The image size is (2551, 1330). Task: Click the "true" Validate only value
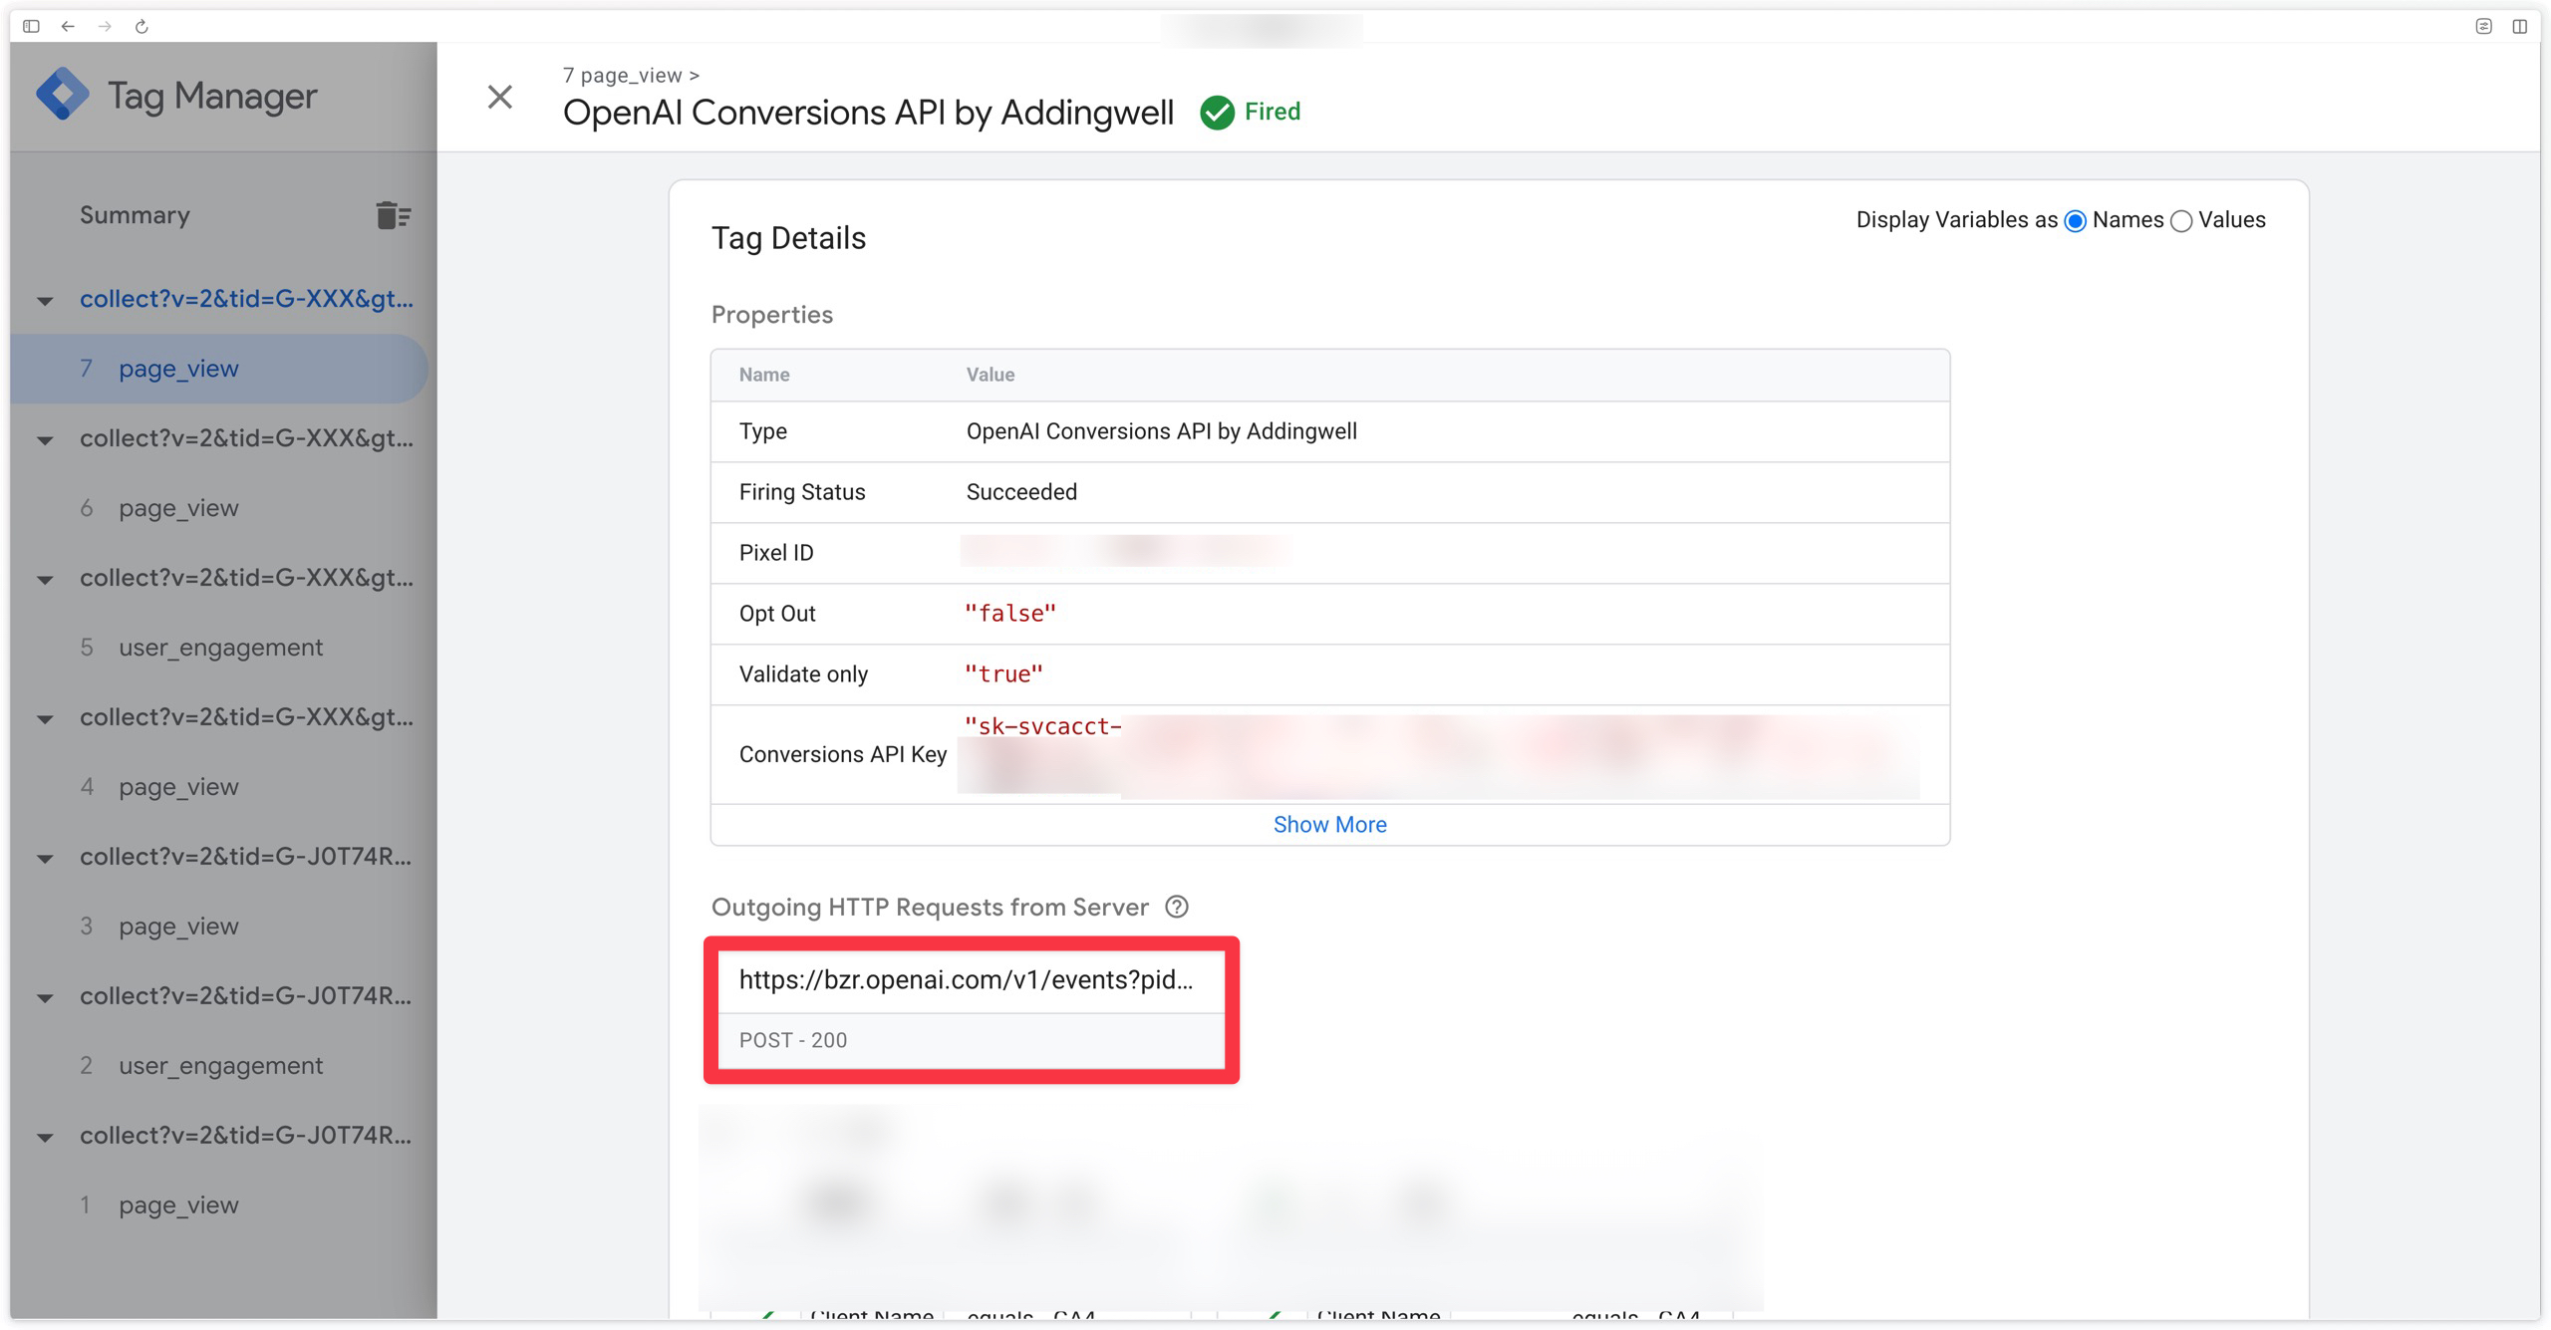click(1003, 674)
